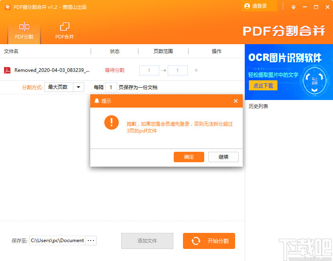Click the 继续 button in the dialog

pos(223,157)
